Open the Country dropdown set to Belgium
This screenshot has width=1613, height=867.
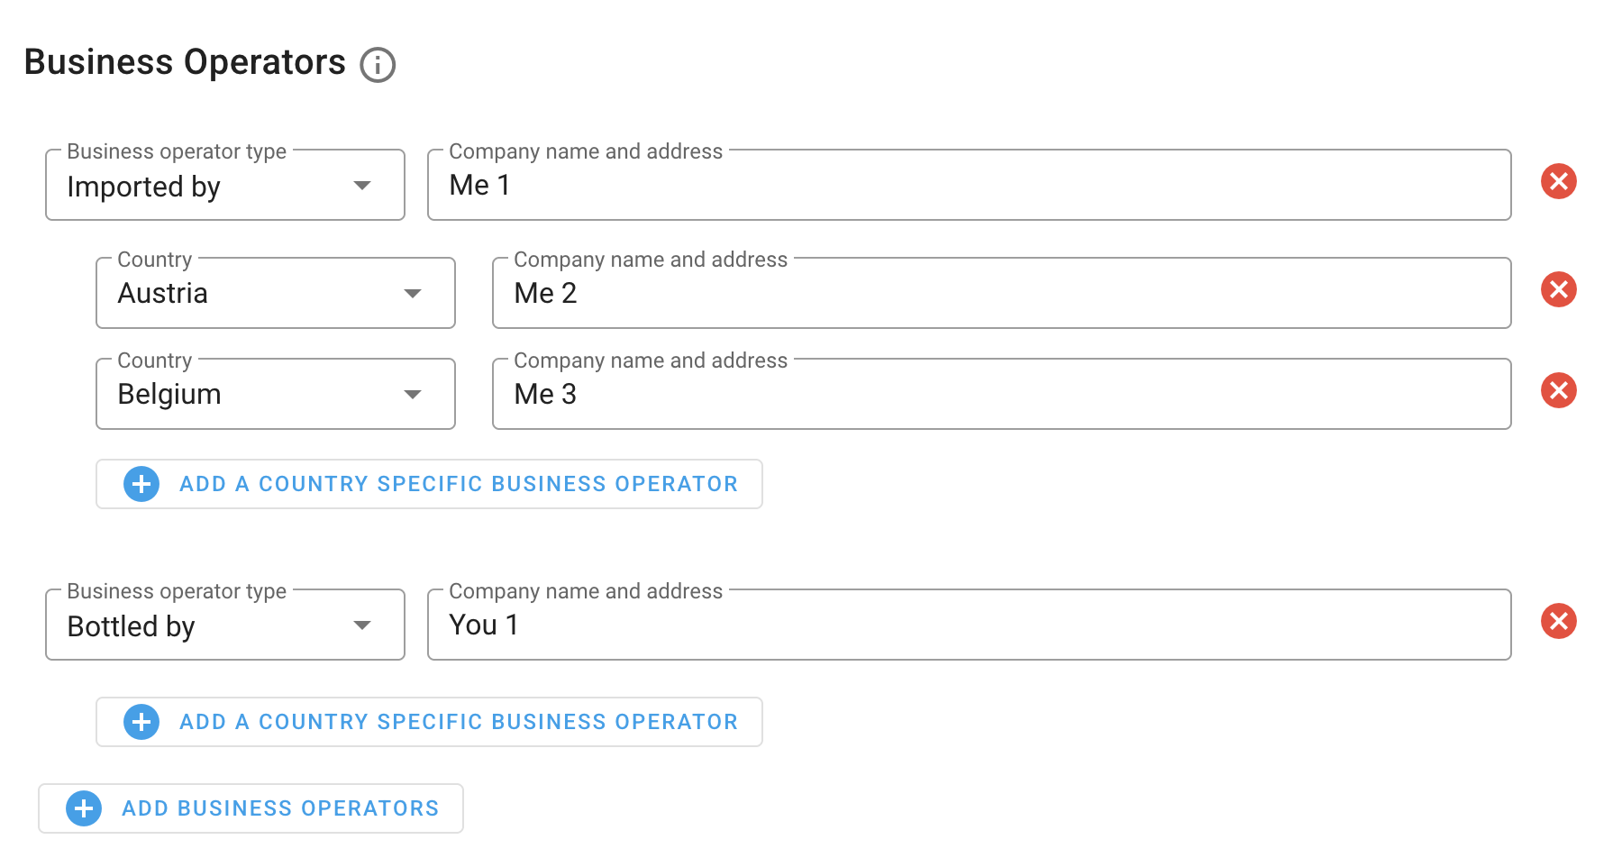[275, 395]
